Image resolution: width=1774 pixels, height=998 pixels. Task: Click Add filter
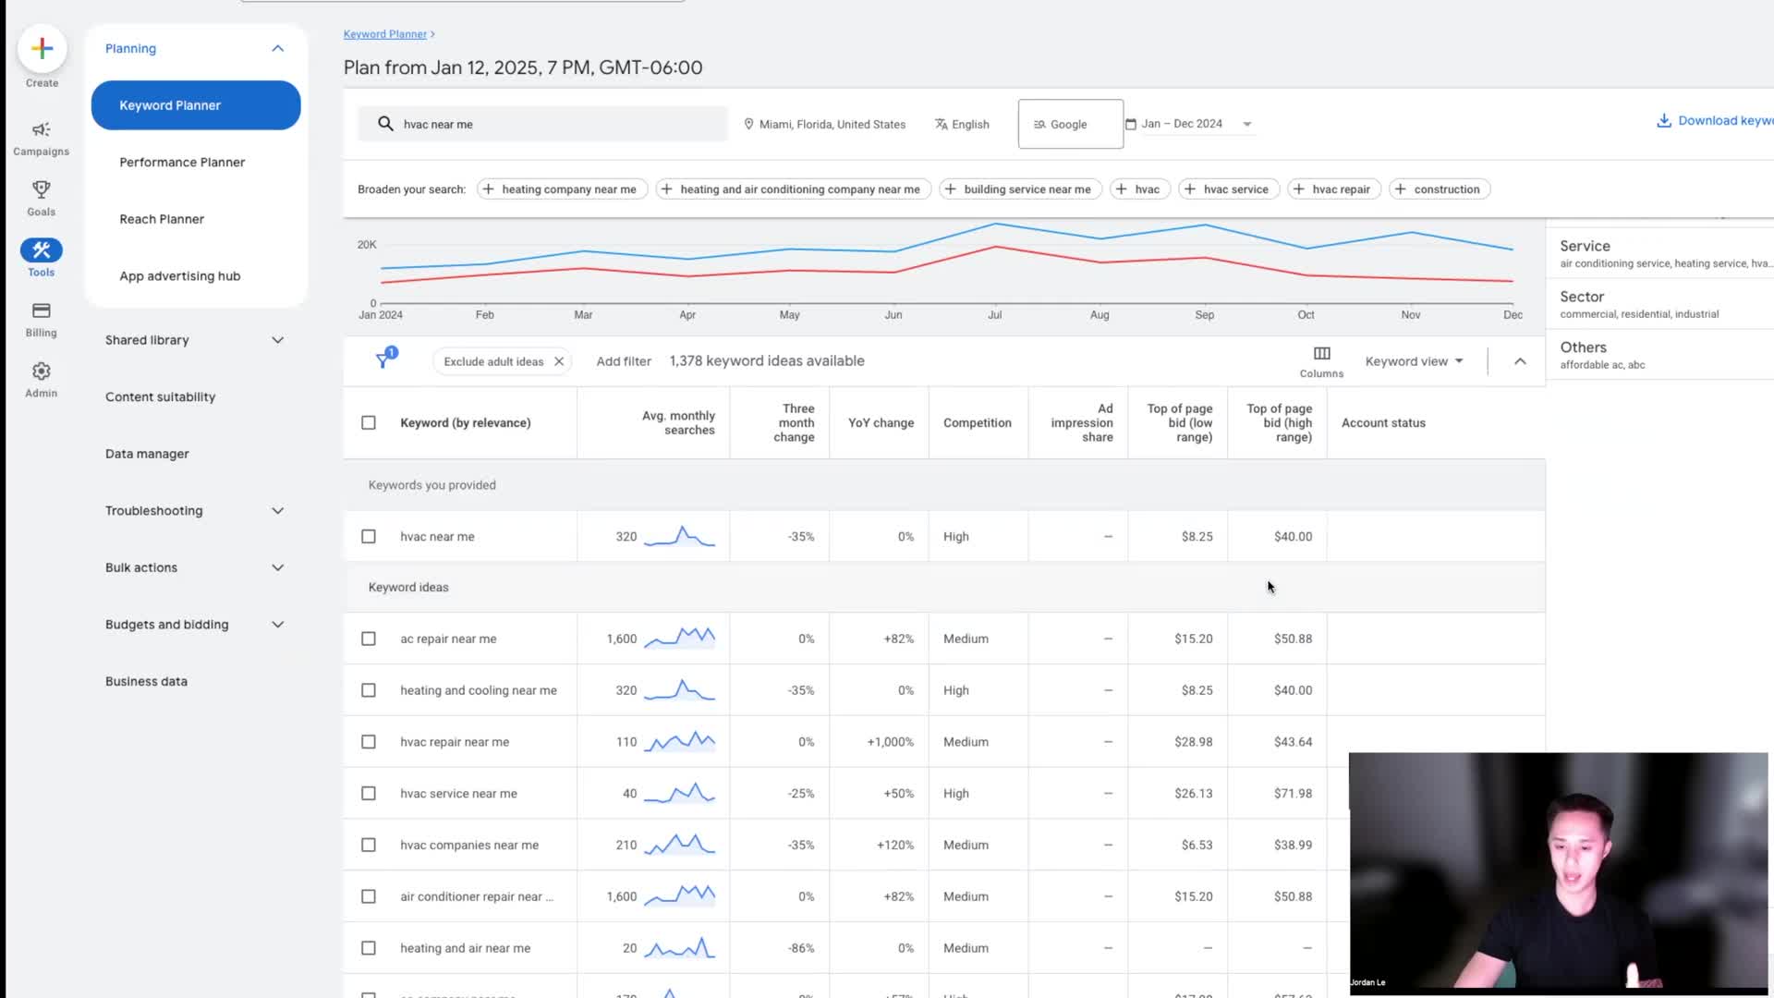point(623,361)
